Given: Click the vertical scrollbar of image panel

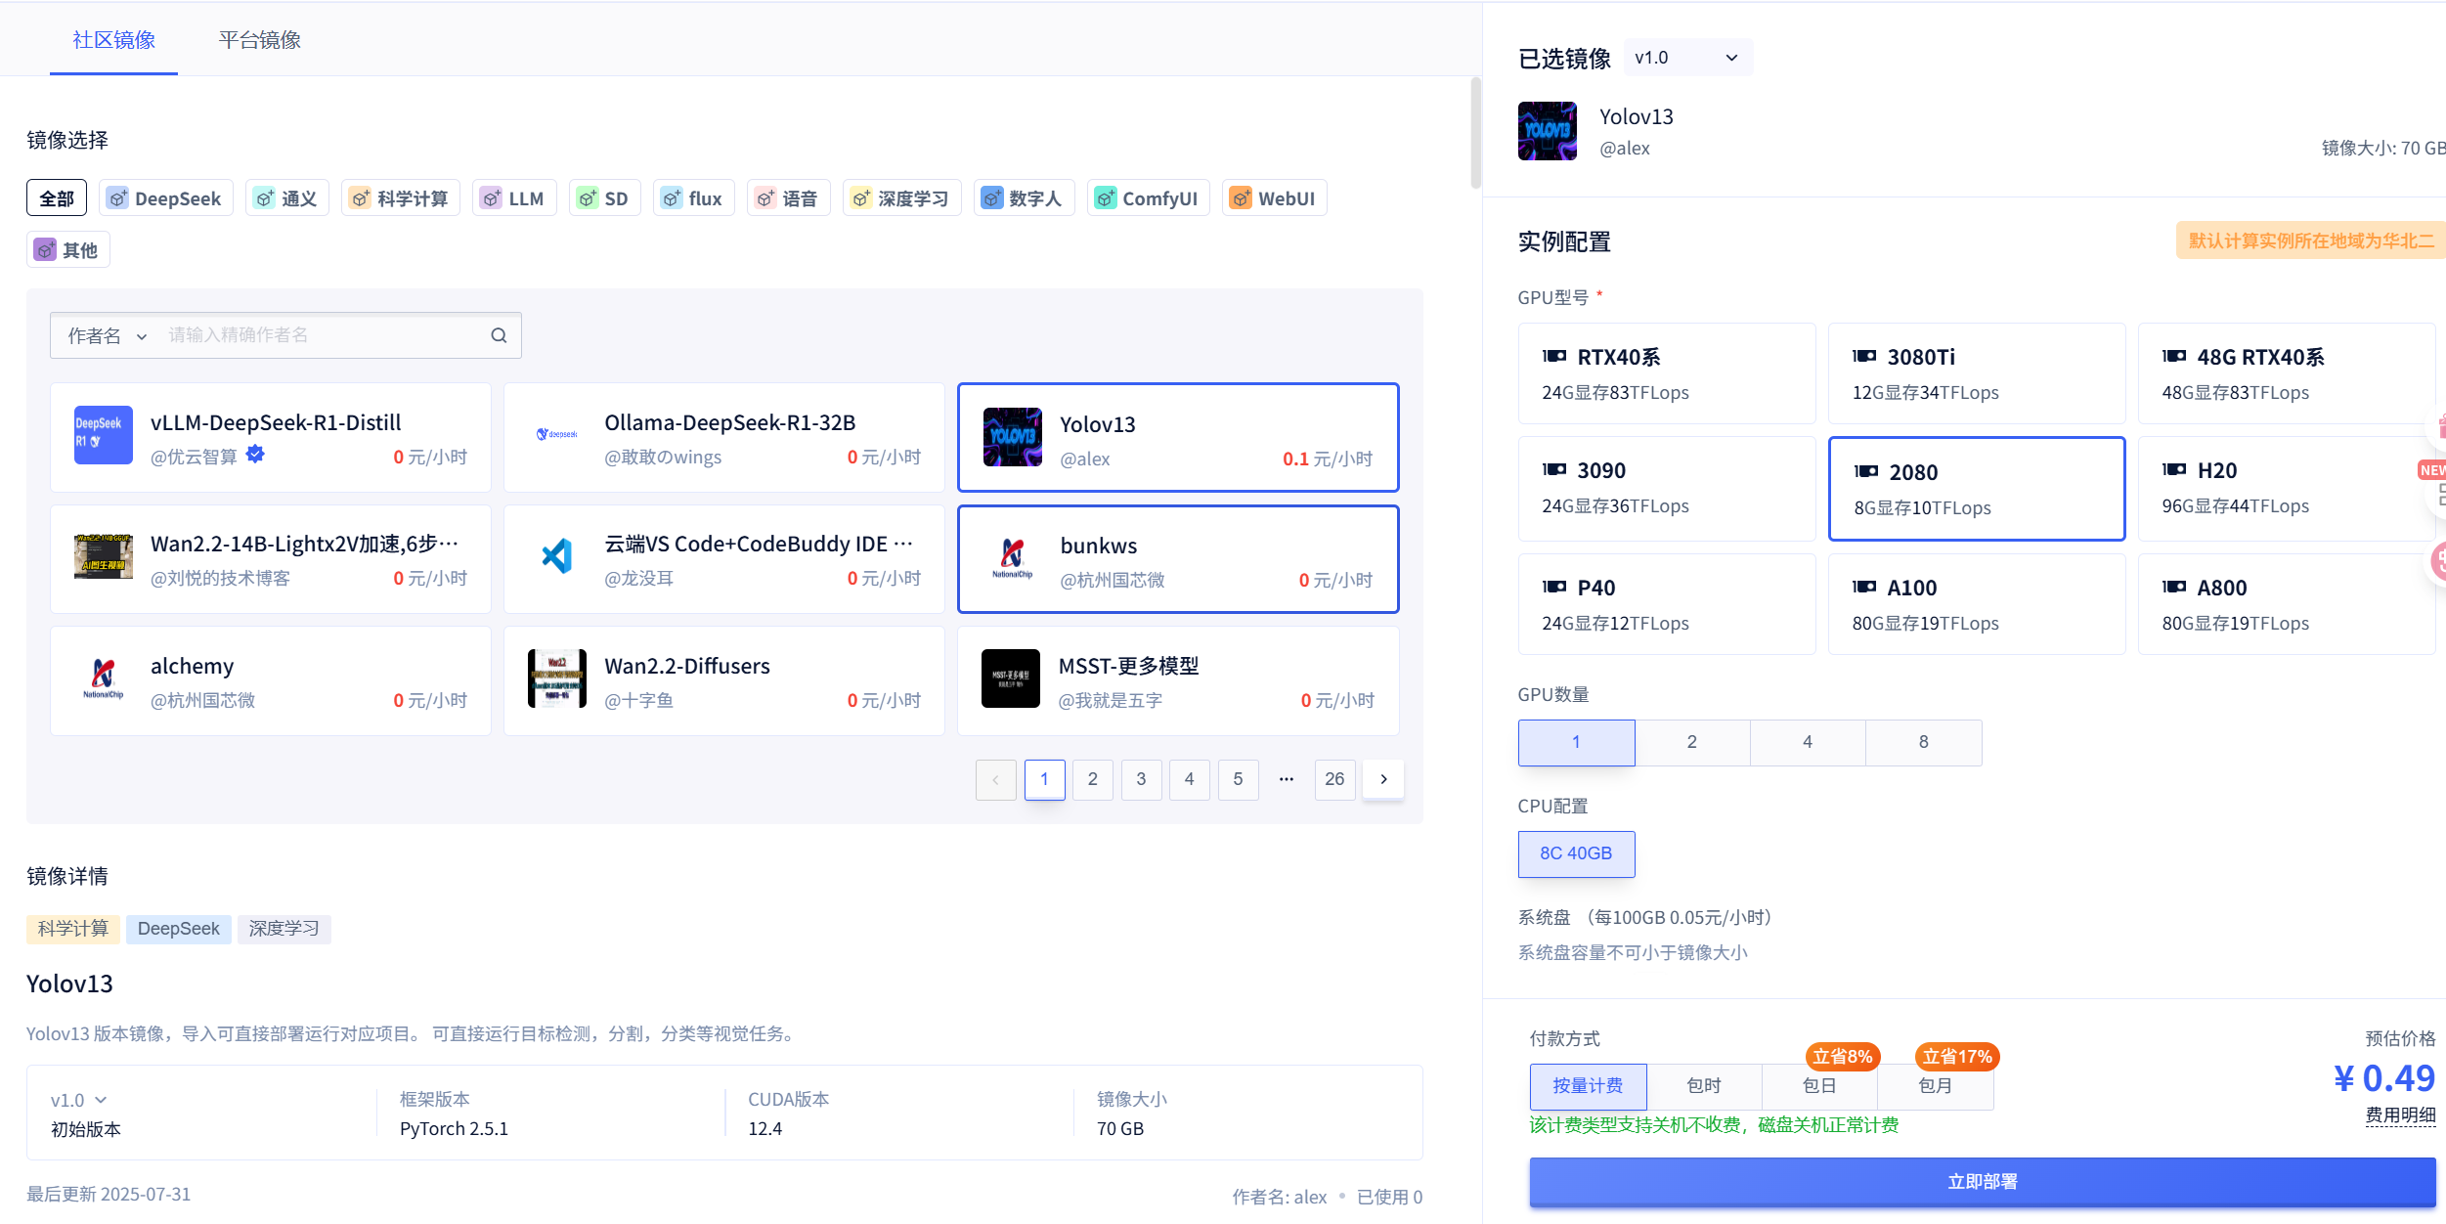Looking at the screenshot, I should pyautogui.click(x=1475, y=132).
